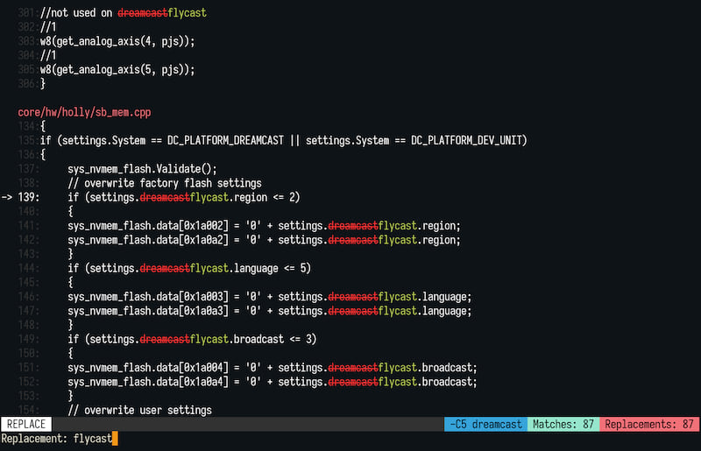Click the -C5 dreamcast status segment

[485, 424]
